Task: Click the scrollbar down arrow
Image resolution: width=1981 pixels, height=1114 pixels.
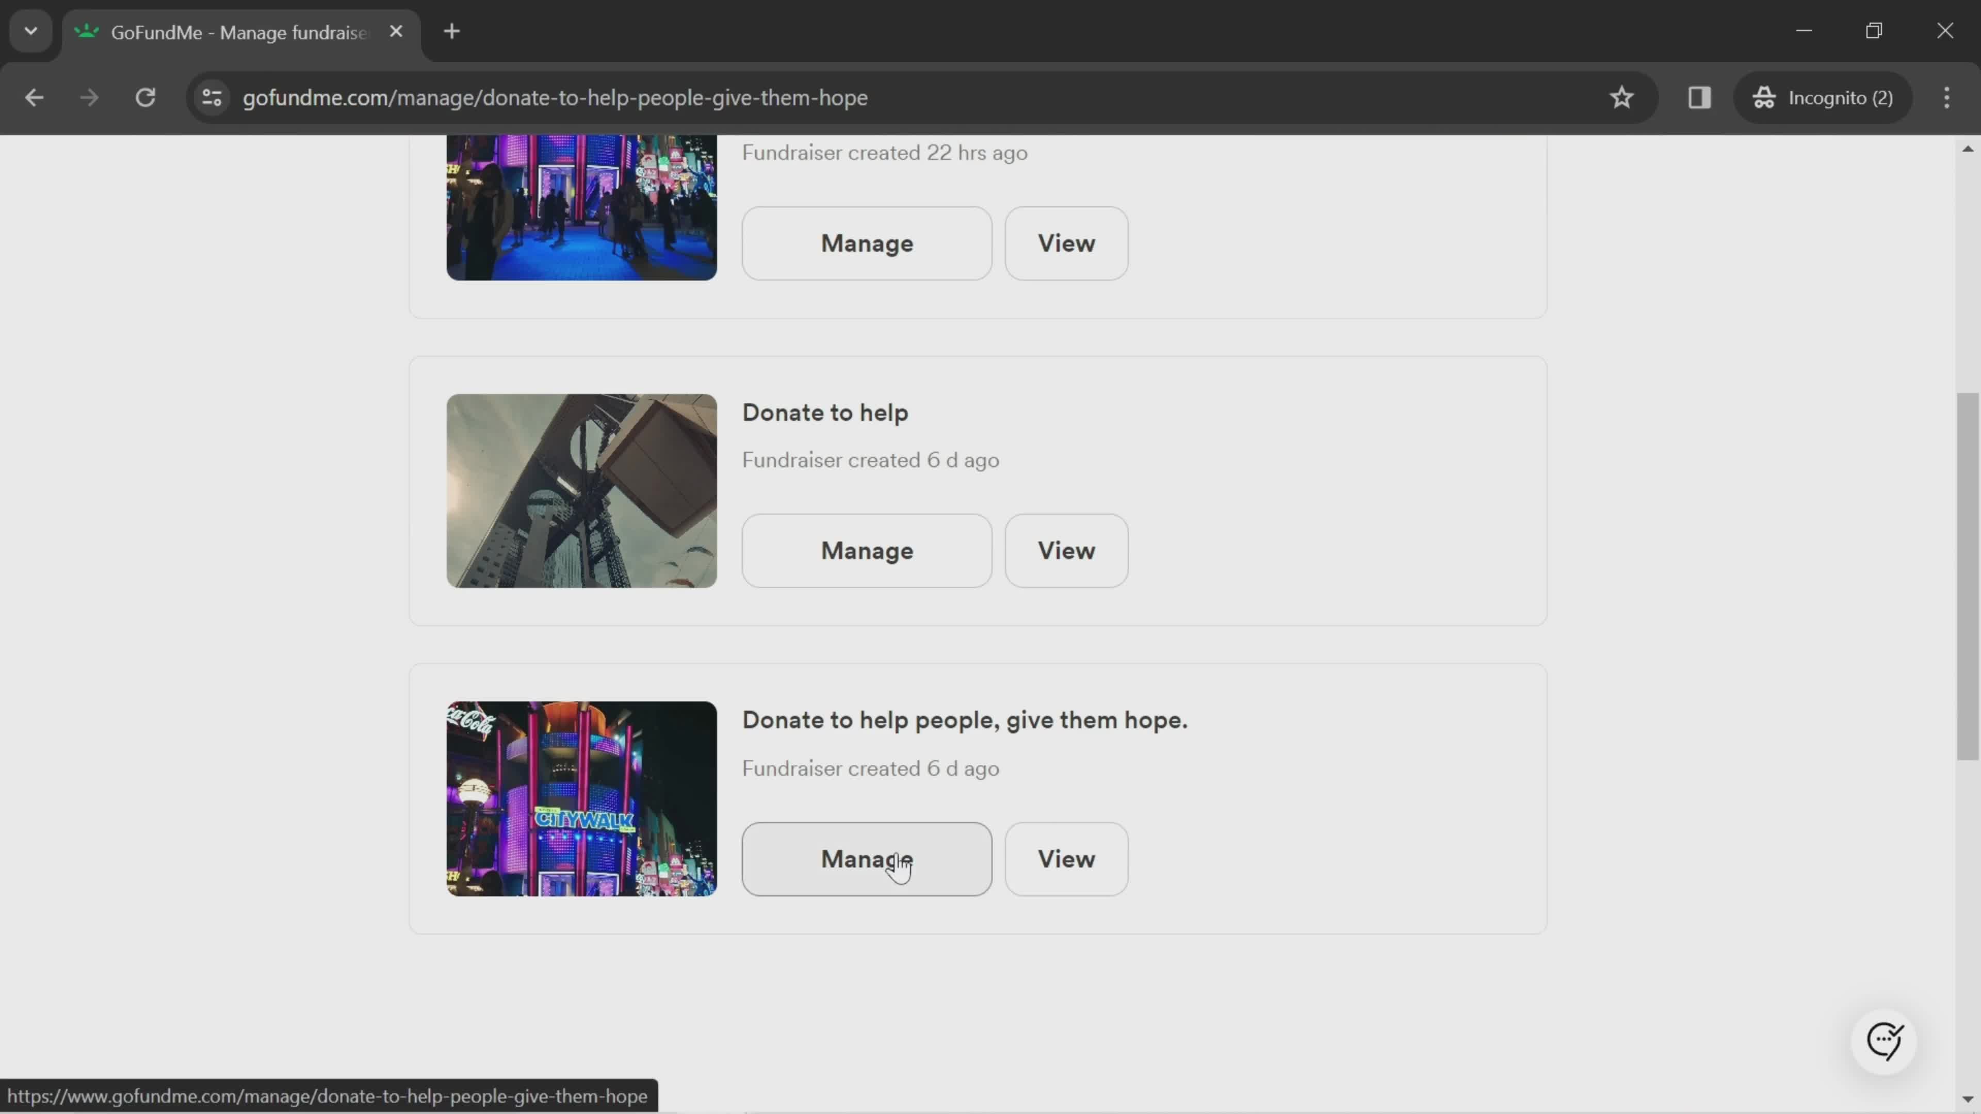Action: 1967,1099
